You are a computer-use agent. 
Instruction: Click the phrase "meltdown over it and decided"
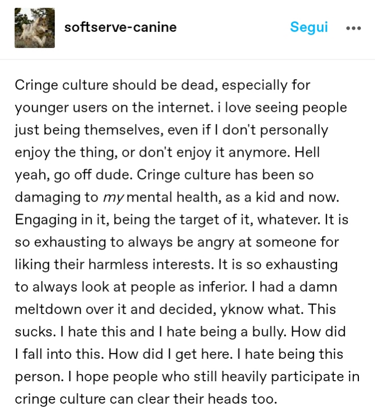pyautogui.click(x=115, y=309)
